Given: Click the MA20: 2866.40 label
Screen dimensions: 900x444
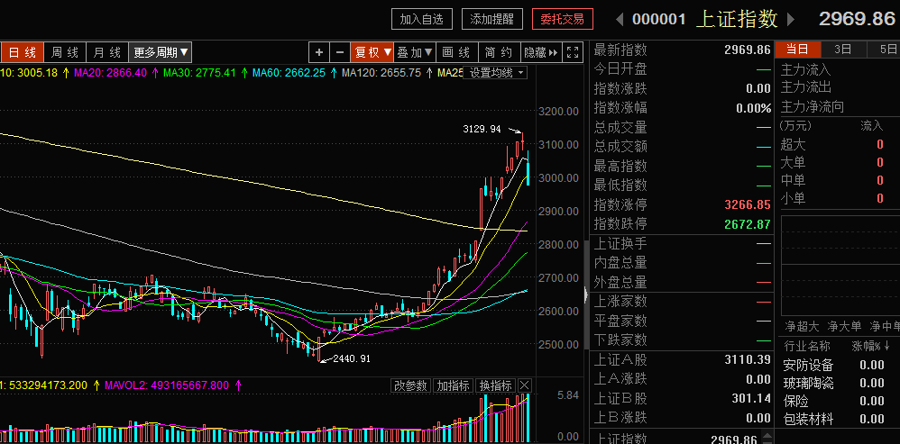Looking at the screenshot, I should [x=110, y=73].
